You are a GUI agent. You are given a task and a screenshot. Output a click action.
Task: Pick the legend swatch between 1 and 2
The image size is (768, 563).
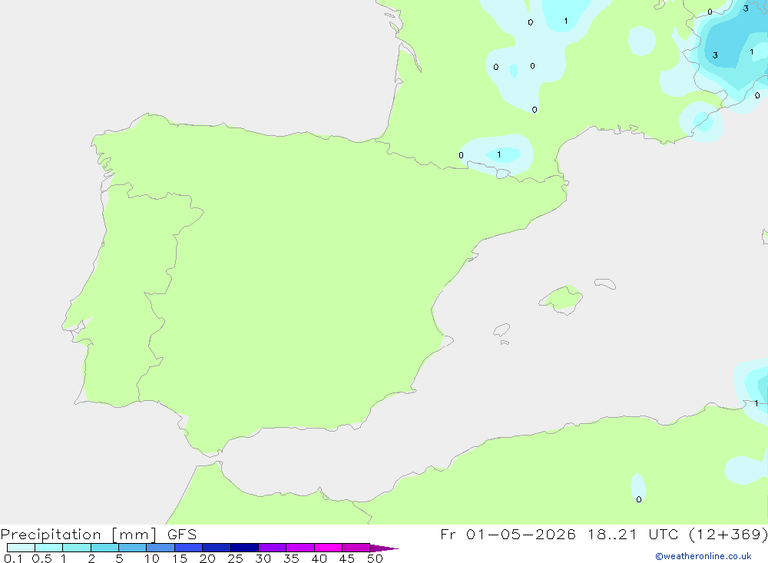77,548
